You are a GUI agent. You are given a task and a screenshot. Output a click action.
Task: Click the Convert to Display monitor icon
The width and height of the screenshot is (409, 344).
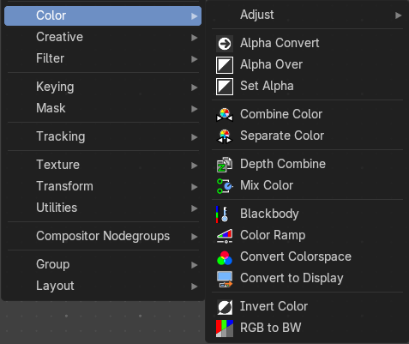pos(225,279)
